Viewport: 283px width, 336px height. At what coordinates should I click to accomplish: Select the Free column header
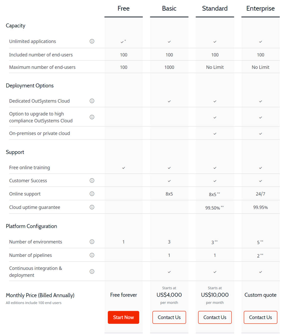click(x=123, y=8)
